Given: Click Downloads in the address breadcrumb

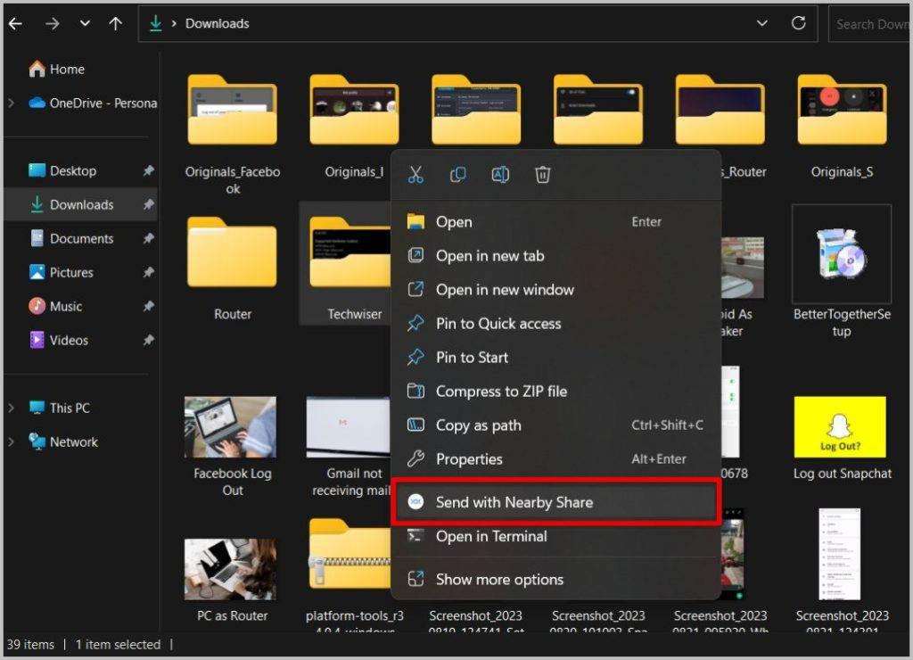Looking at the screenshot, I should click(x=218, y=23).
